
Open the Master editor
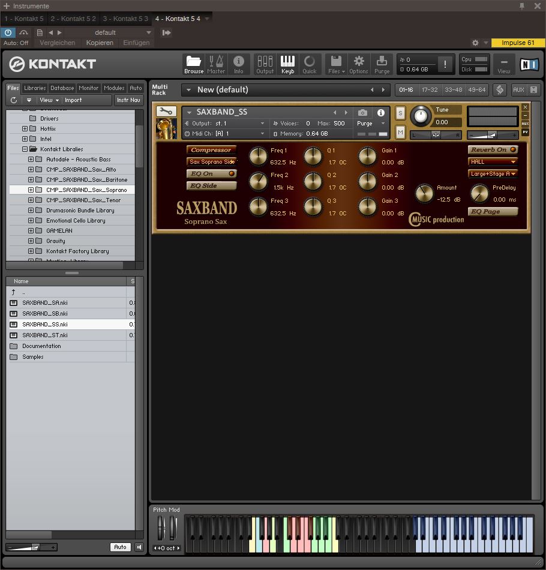pos(216,64)
